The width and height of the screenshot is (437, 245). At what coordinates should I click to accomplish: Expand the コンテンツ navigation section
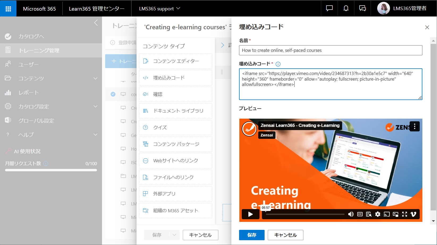point(95,78)
